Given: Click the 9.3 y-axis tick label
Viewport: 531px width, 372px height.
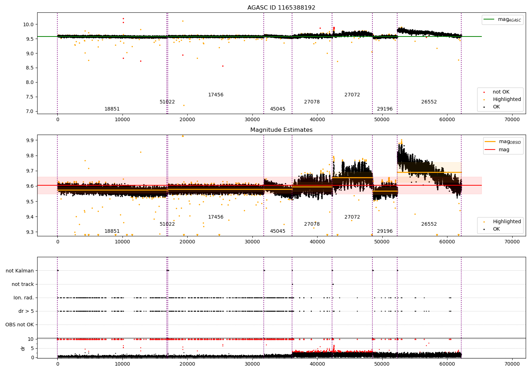Looking at the screenshot, I should 30,232.
